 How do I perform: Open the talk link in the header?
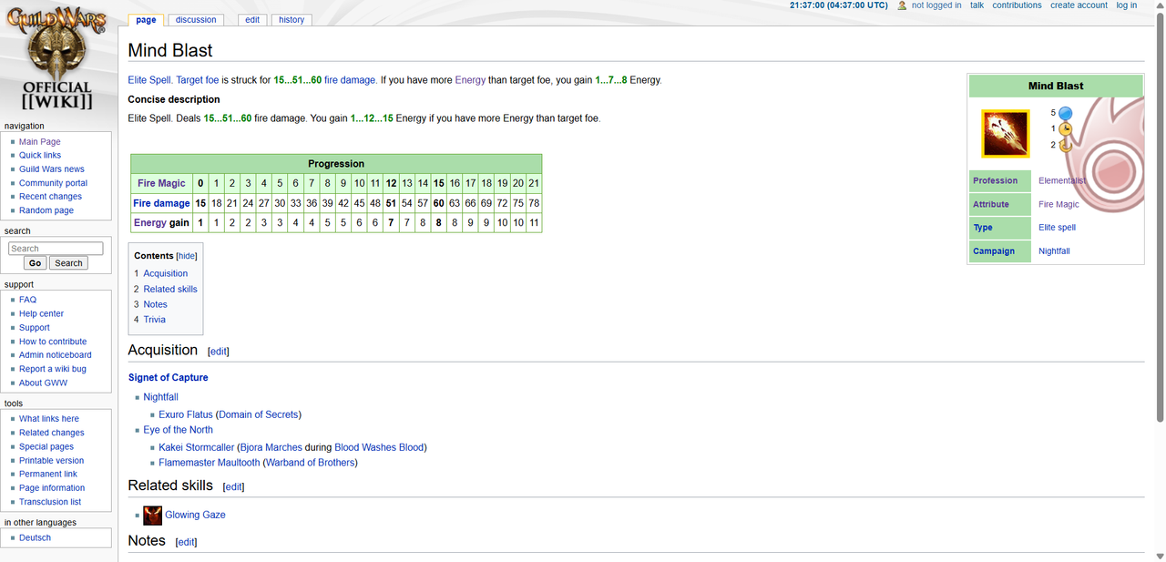click(x=977, y=5)
